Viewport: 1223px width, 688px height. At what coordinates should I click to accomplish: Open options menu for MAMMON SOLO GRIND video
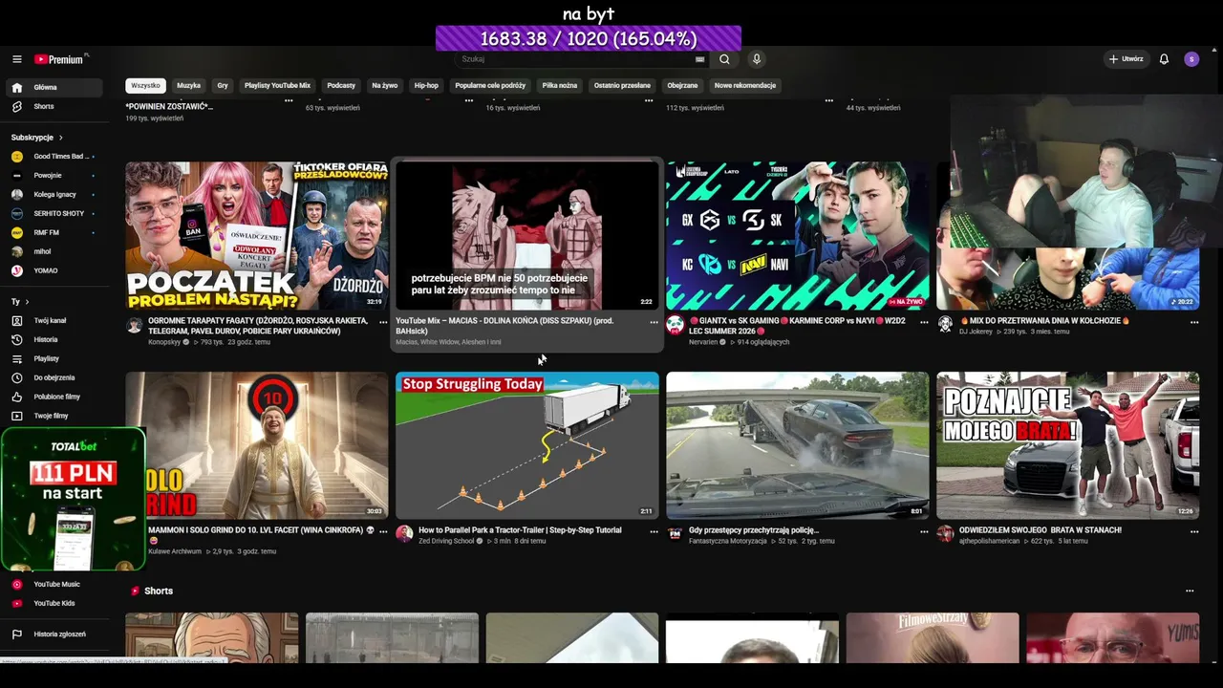(x=383, y=531)
